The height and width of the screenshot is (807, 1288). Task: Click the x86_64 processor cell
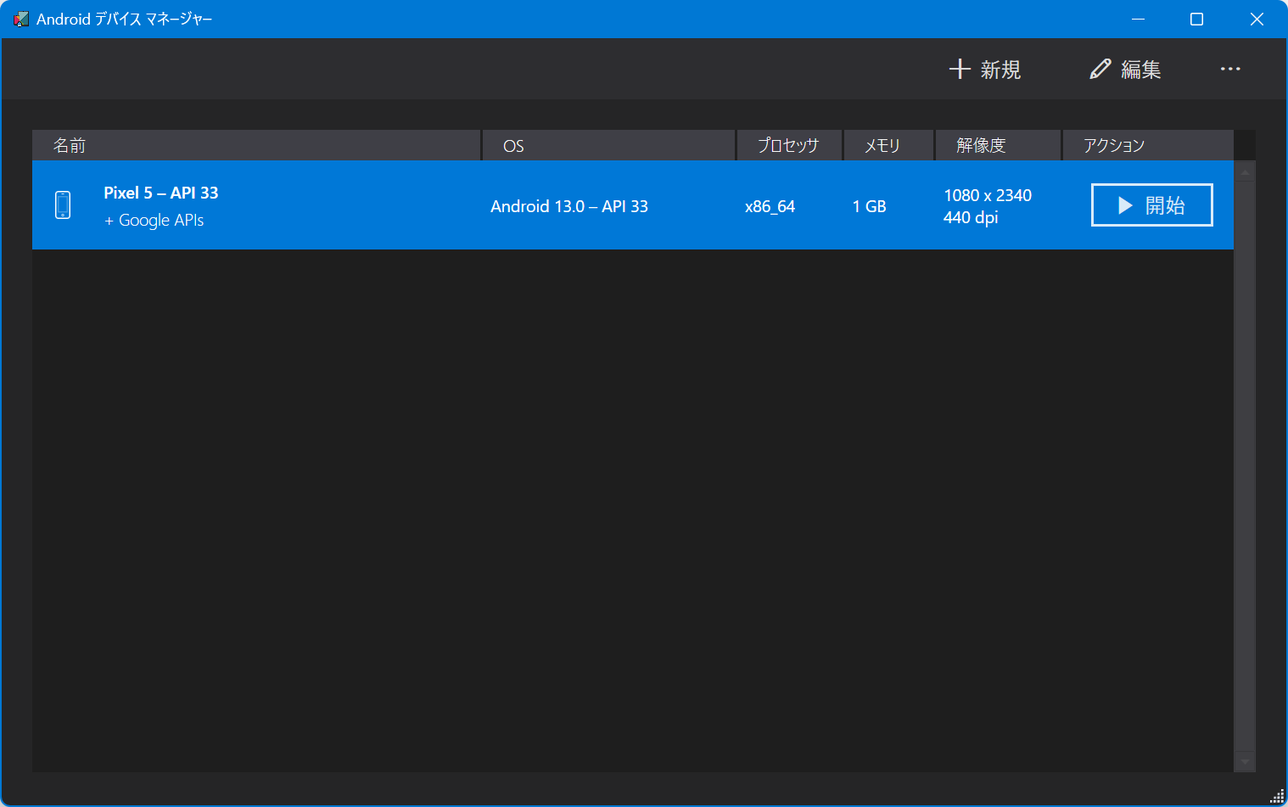pyautogui.click(x=770, y=206)
